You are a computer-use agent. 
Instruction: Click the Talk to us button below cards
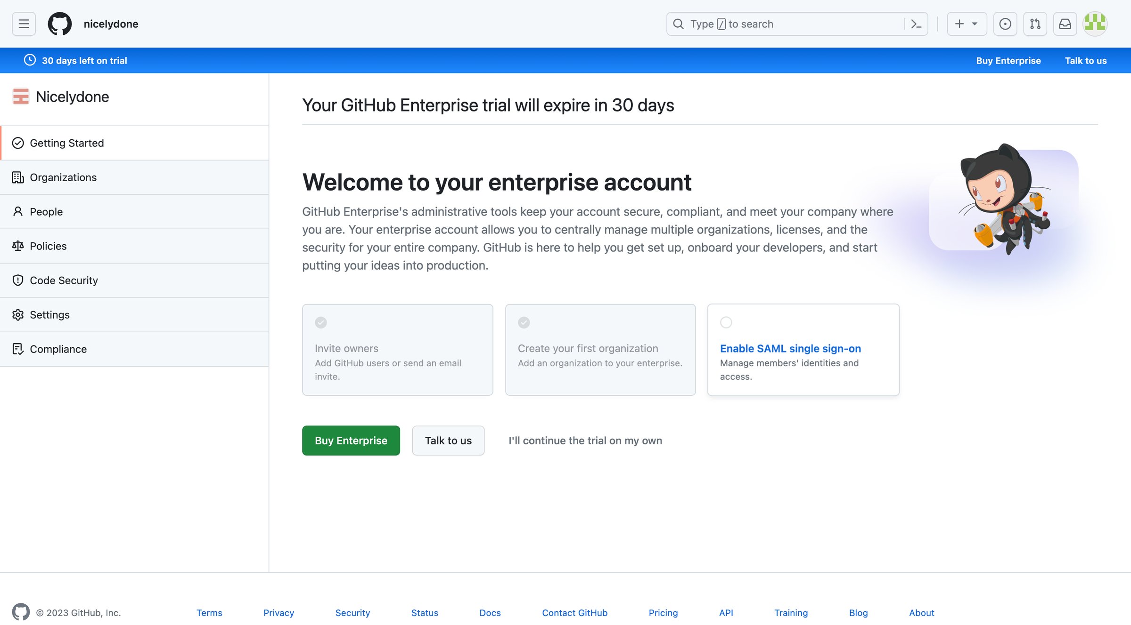(448, 441)
